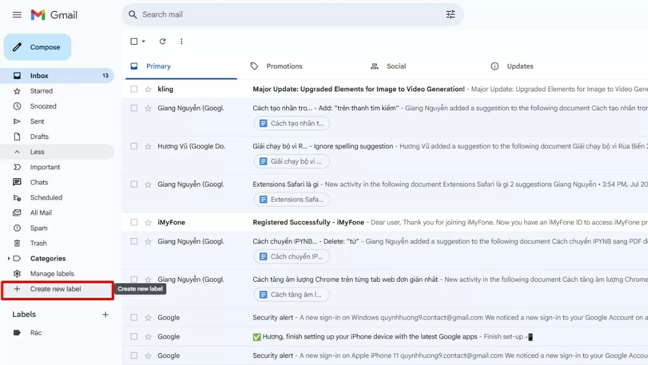Star the iMyFone email

tap(148, 222)
